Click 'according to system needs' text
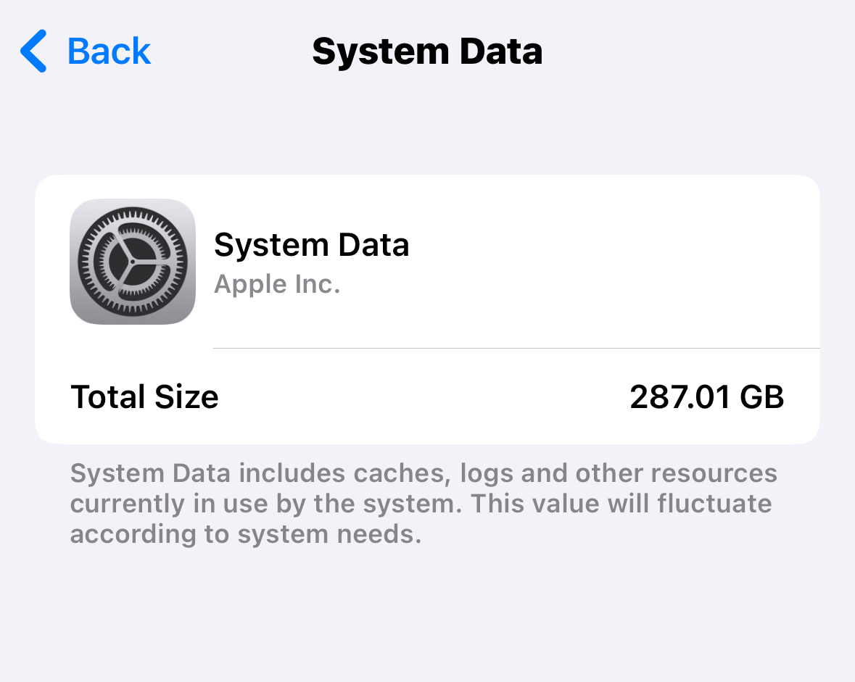This screenshot has width=855, height=682. point(245,534)
